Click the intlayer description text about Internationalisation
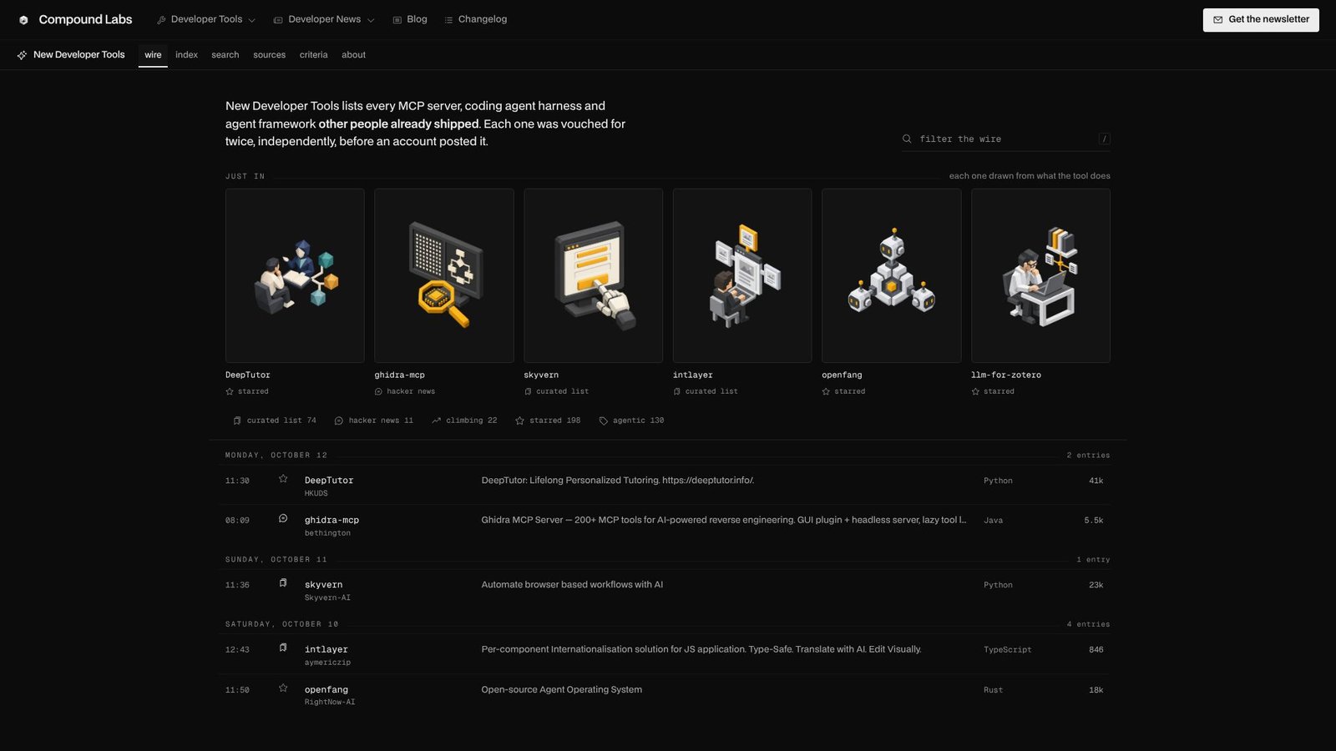 (x=701, y=649)
